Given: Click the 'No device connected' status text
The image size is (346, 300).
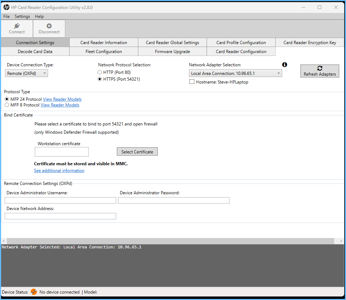Looking at the screenshot, I should coord(60,292).
